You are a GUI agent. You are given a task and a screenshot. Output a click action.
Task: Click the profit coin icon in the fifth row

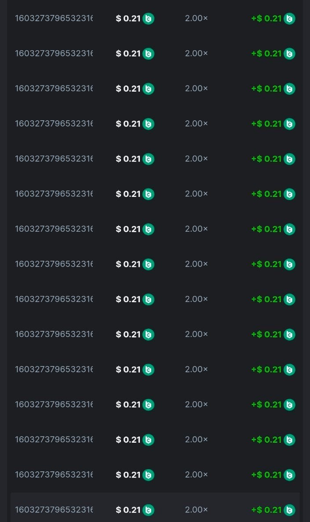click(289, 159)
